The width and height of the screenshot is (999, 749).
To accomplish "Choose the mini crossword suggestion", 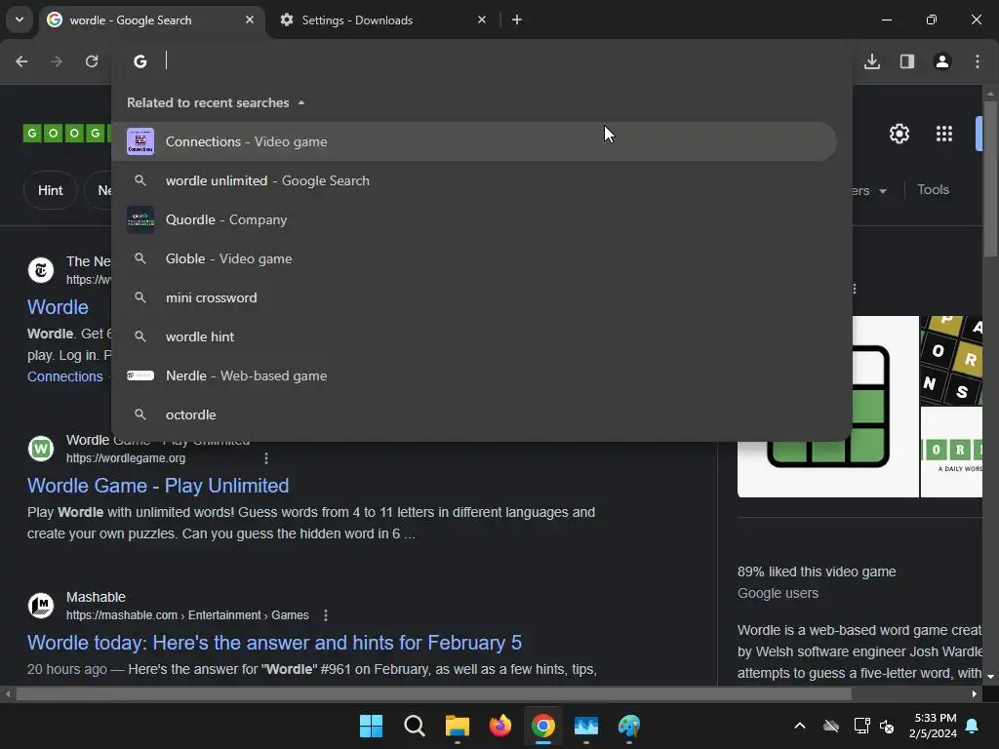I will (x=473, y=297).
